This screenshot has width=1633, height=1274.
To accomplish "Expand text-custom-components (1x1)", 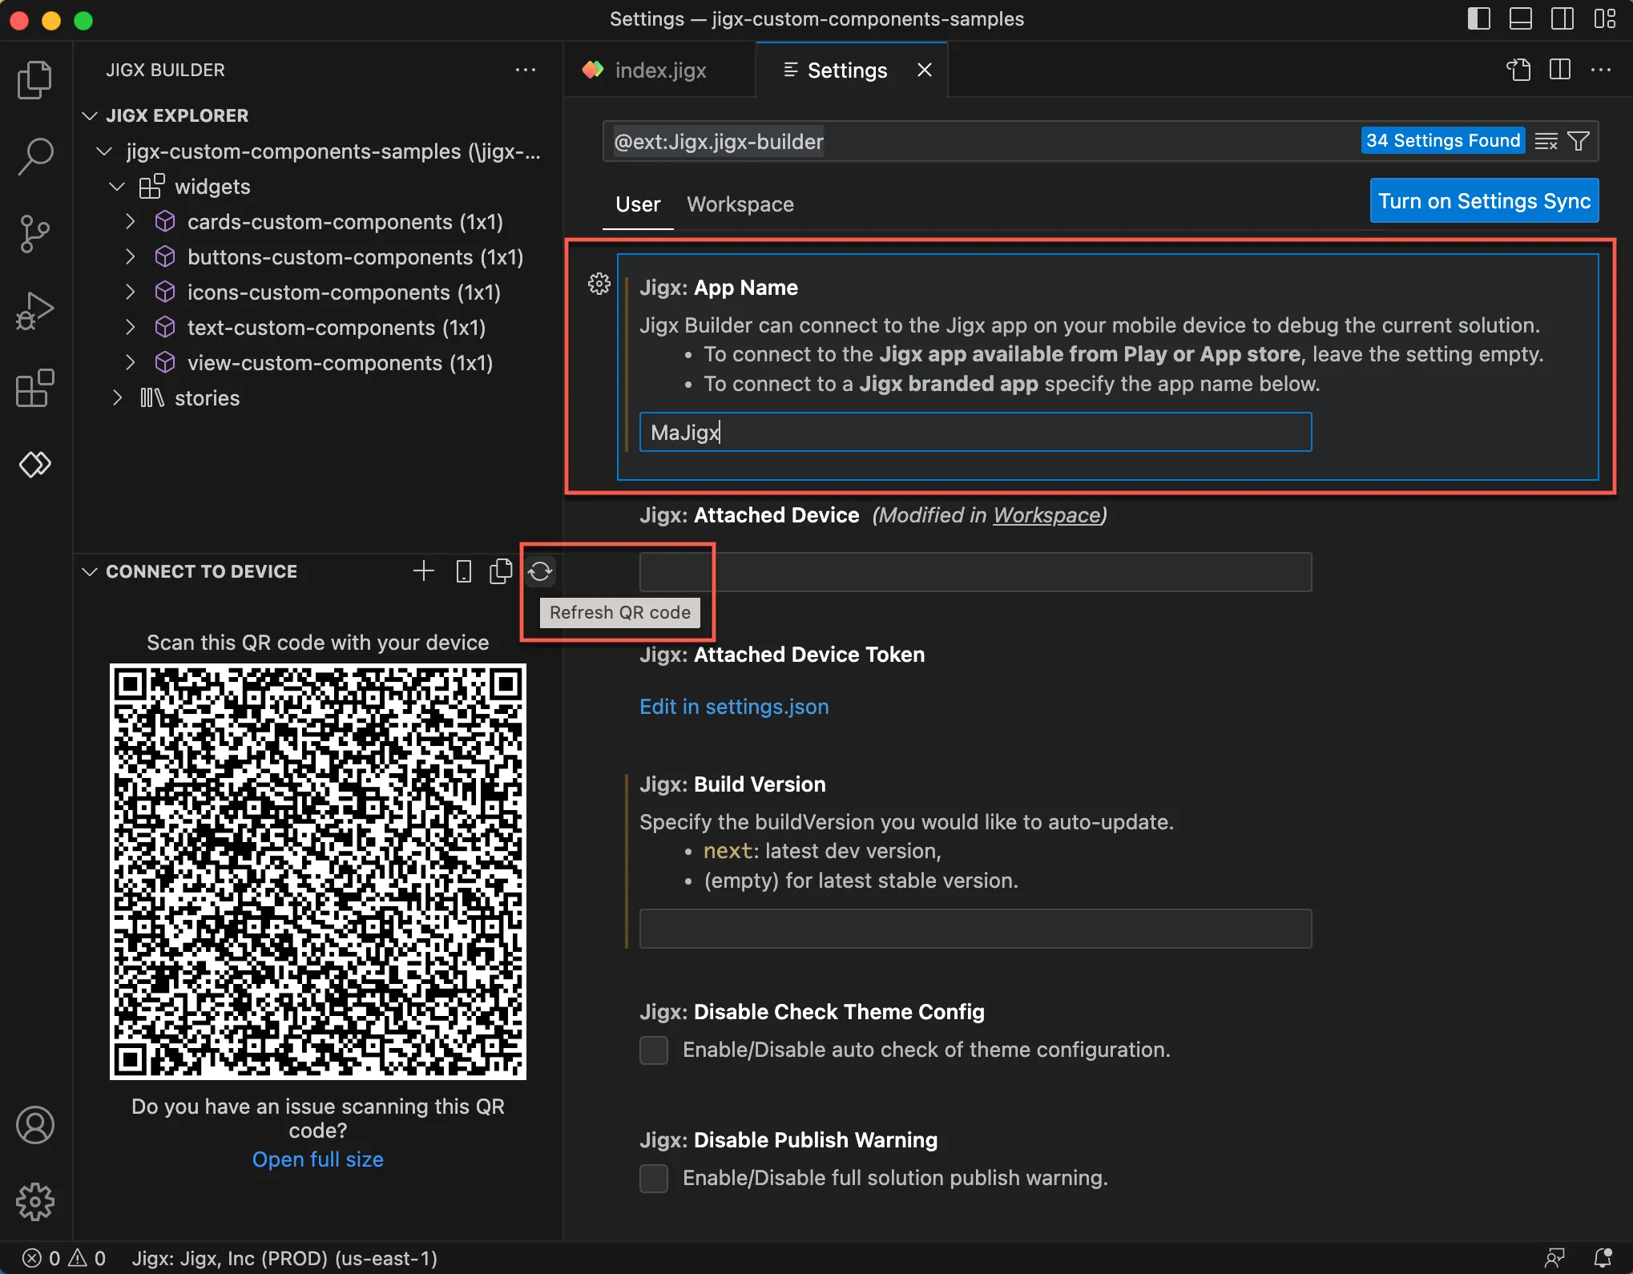I will [x=131, y=327].
